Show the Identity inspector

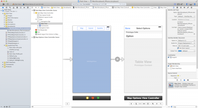click(181, 8)
